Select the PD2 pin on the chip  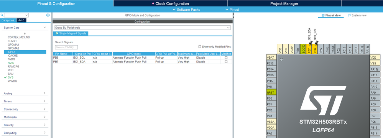(x=339, y=49)
